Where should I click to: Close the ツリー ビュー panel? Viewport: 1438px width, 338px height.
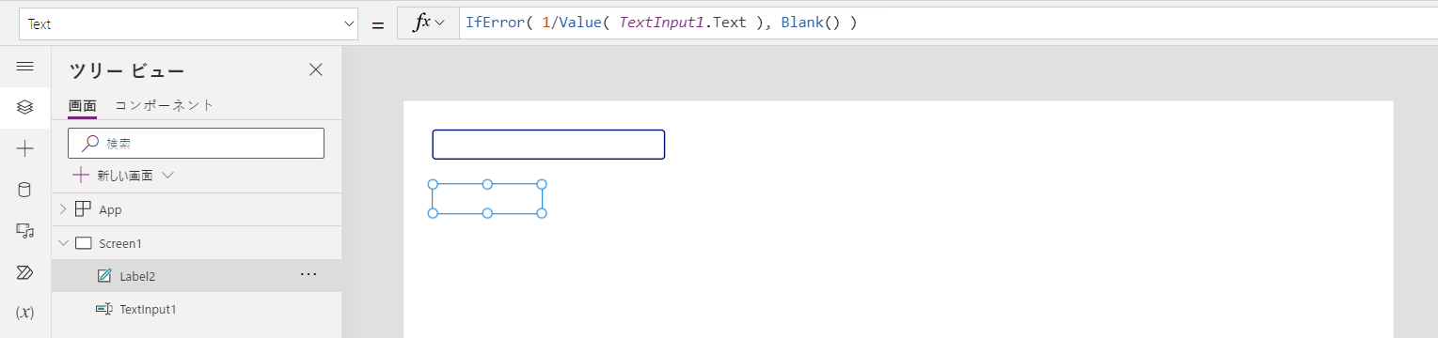(316, 69)
